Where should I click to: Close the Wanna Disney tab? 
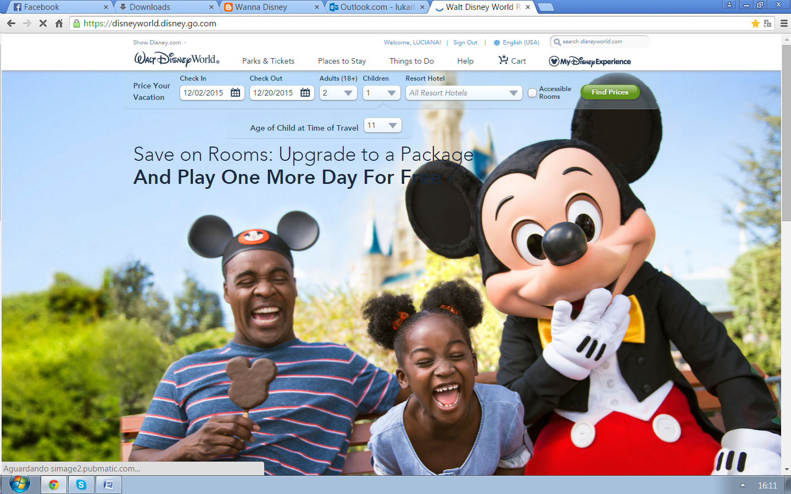point(317,7)
